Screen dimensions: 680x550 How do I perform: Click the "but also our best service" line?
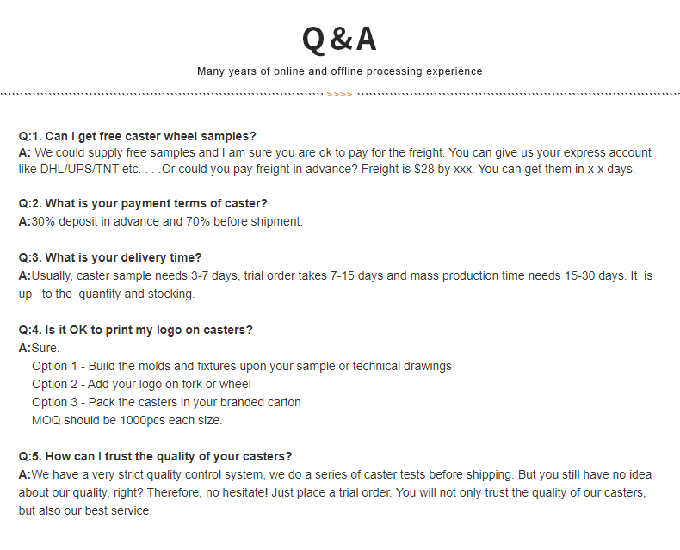coord(85,510)
